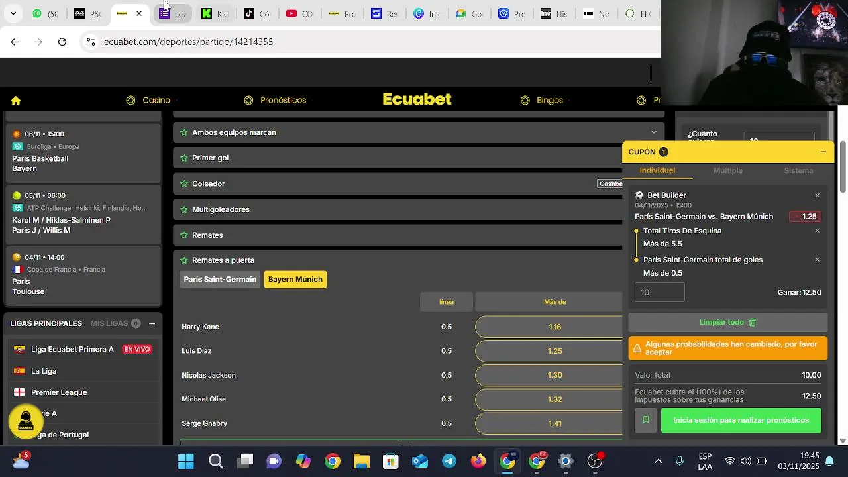Viewport: 848px width, 477px height.
Task: View site information icon in address bar
Action: click(91, 42)
